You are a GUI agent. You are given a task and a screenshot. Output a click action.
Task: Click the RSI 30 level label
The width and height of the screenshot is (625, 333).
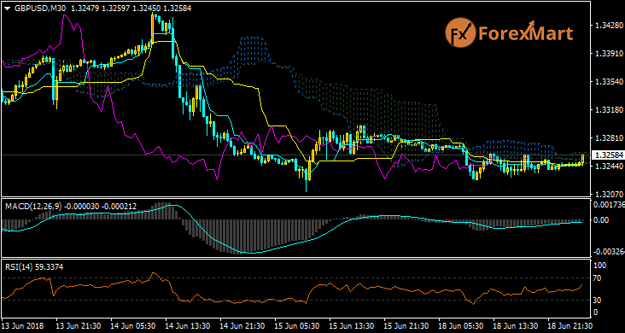point(597,300)
